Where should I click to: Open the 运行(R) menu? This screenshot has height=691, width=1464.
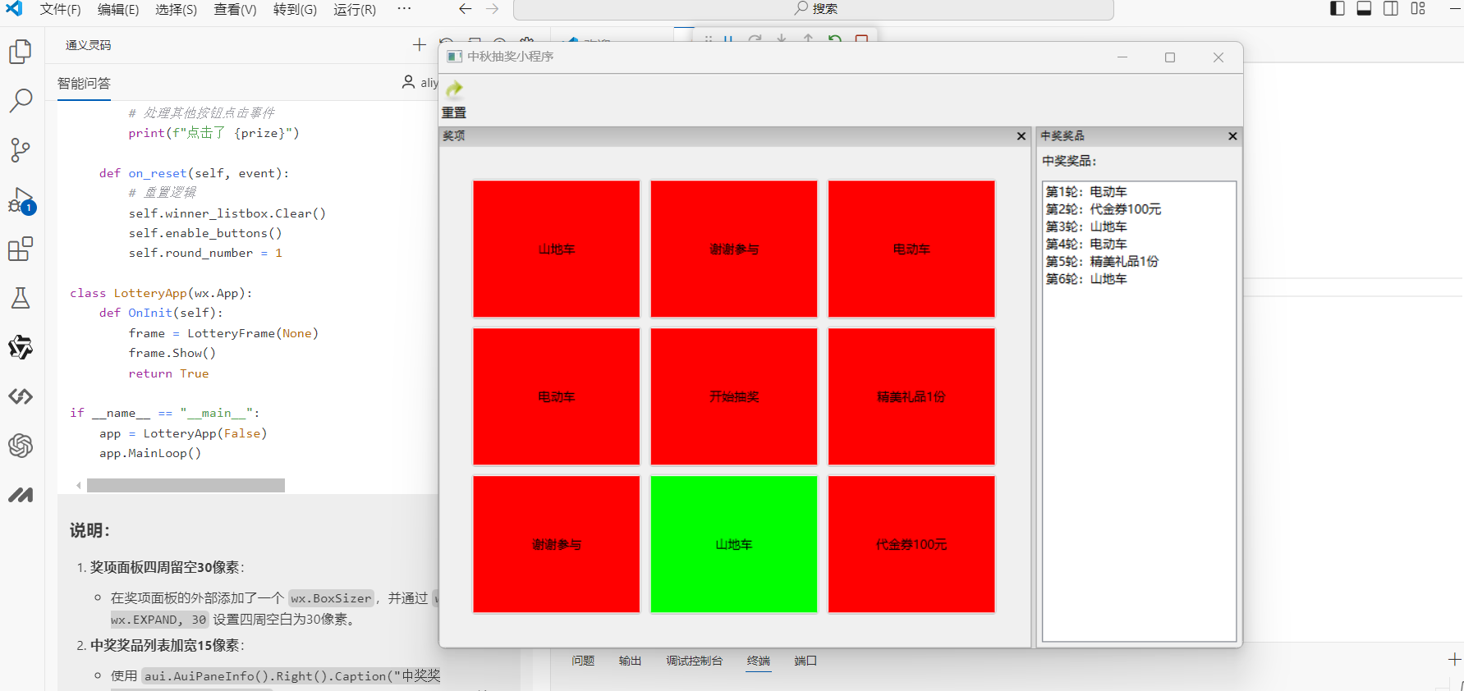tap(355, 9)
